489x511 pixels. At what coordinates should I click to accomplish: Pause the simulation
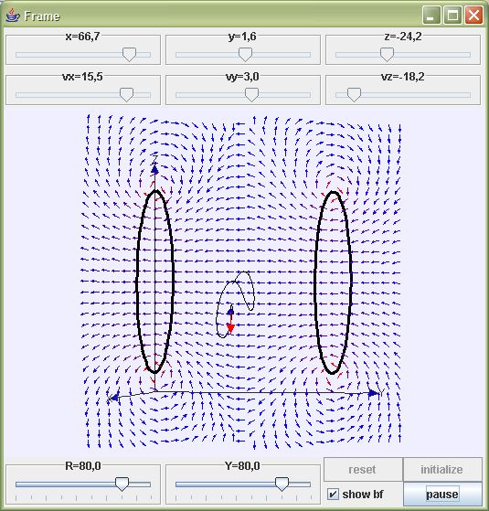pos(442,494)
